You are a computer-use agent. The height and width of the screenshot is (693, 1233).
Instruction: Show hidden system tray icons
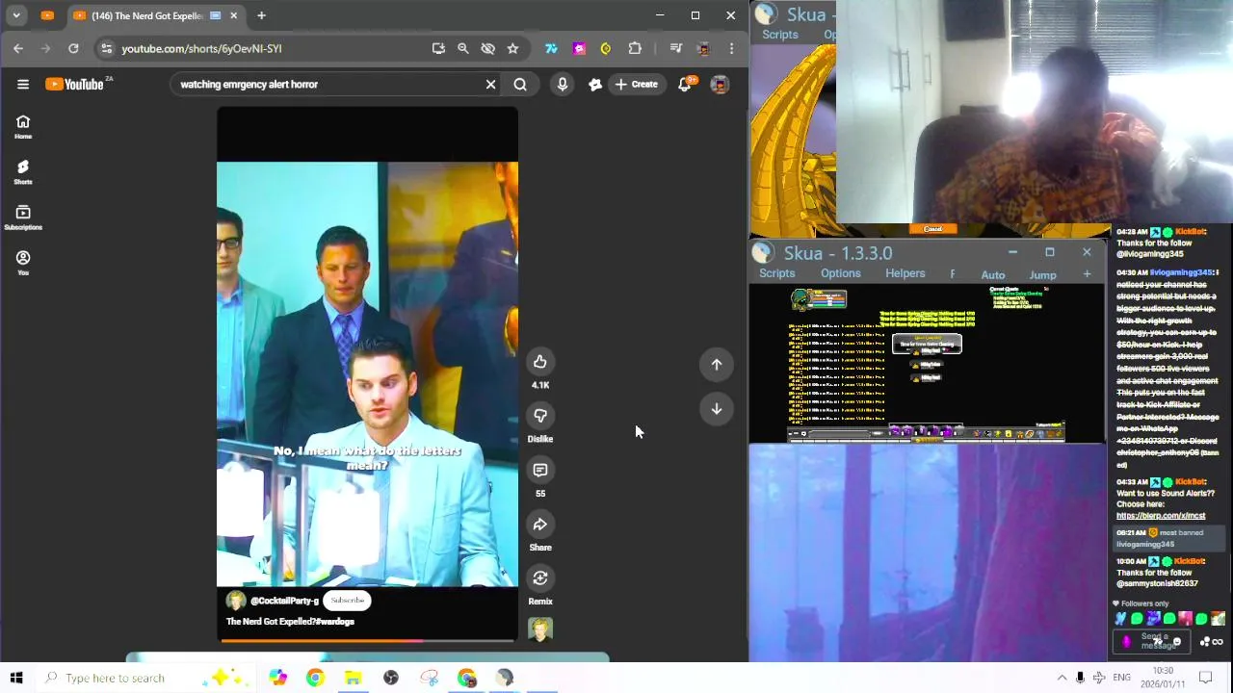pyautogui.click(x=1062, y=678)
